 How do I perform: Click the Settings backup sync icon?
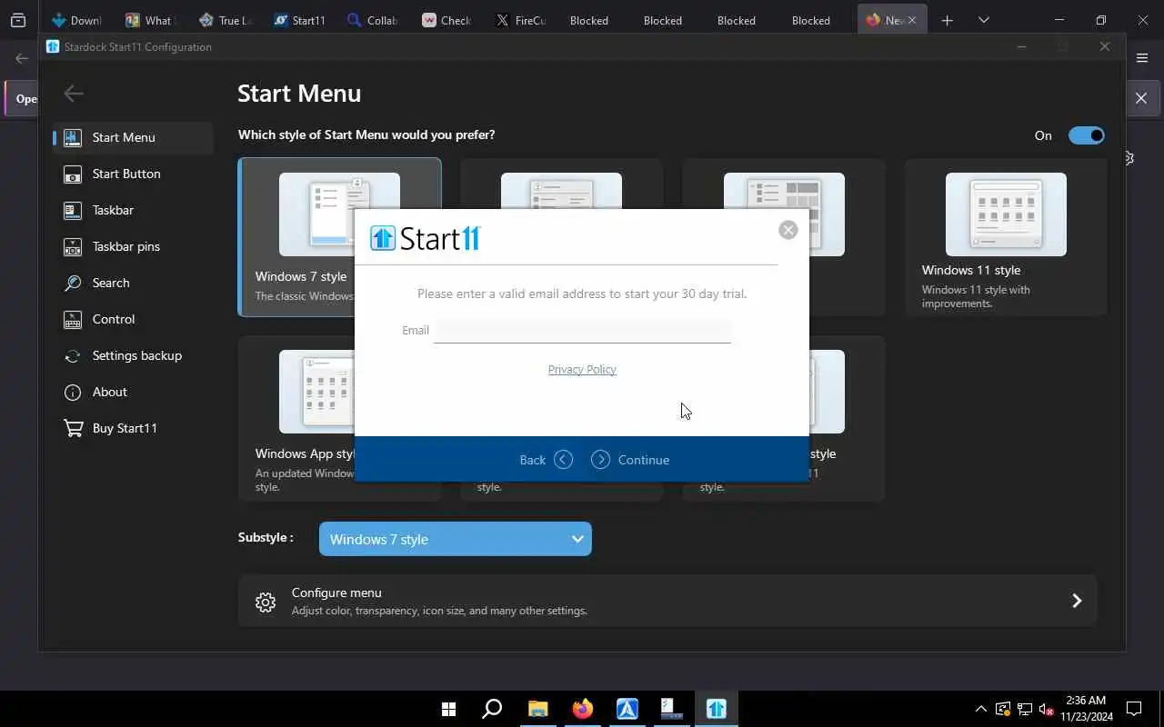pos(73,355)
